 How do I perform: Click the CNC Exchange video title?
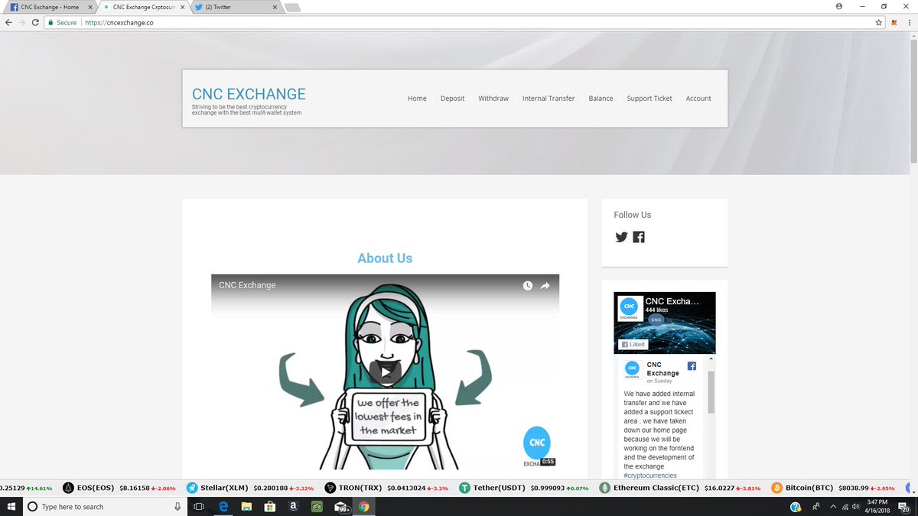point(247,285)
